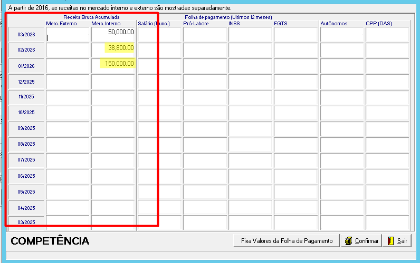Click the Autônomos column header

click(x=334, y=24)
